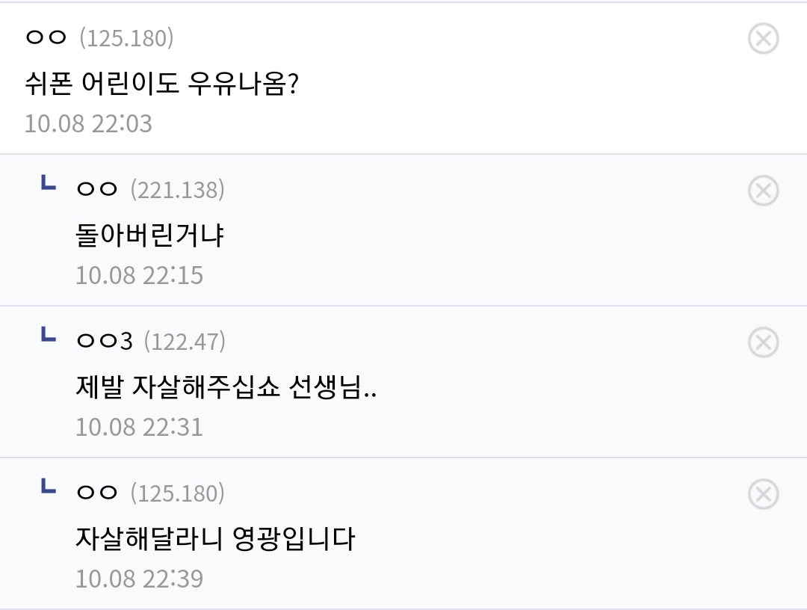Image resolution: width=807 pixels, height=610 pixels.
Task: Click the (125.180) IP on the top comment
Action: [126, 38]
